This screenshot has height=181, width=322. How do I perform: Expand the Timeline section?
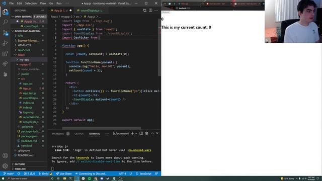[29, 169]
